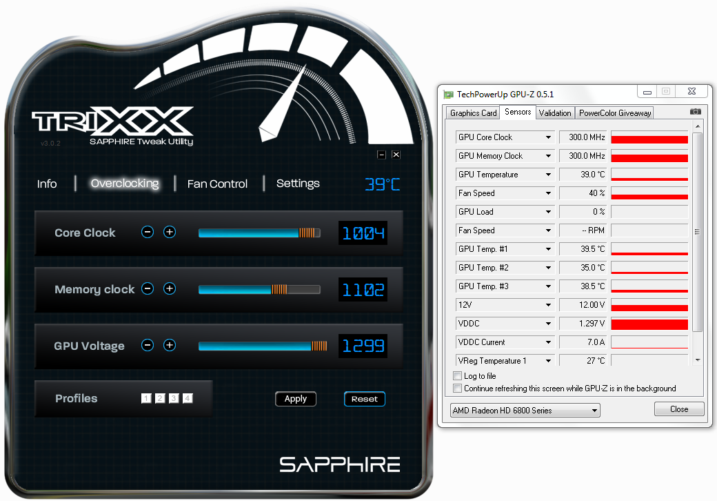Select profile slot 3
Image resolution: width=717 pixels, height=501 pixels.
[174, 398]
